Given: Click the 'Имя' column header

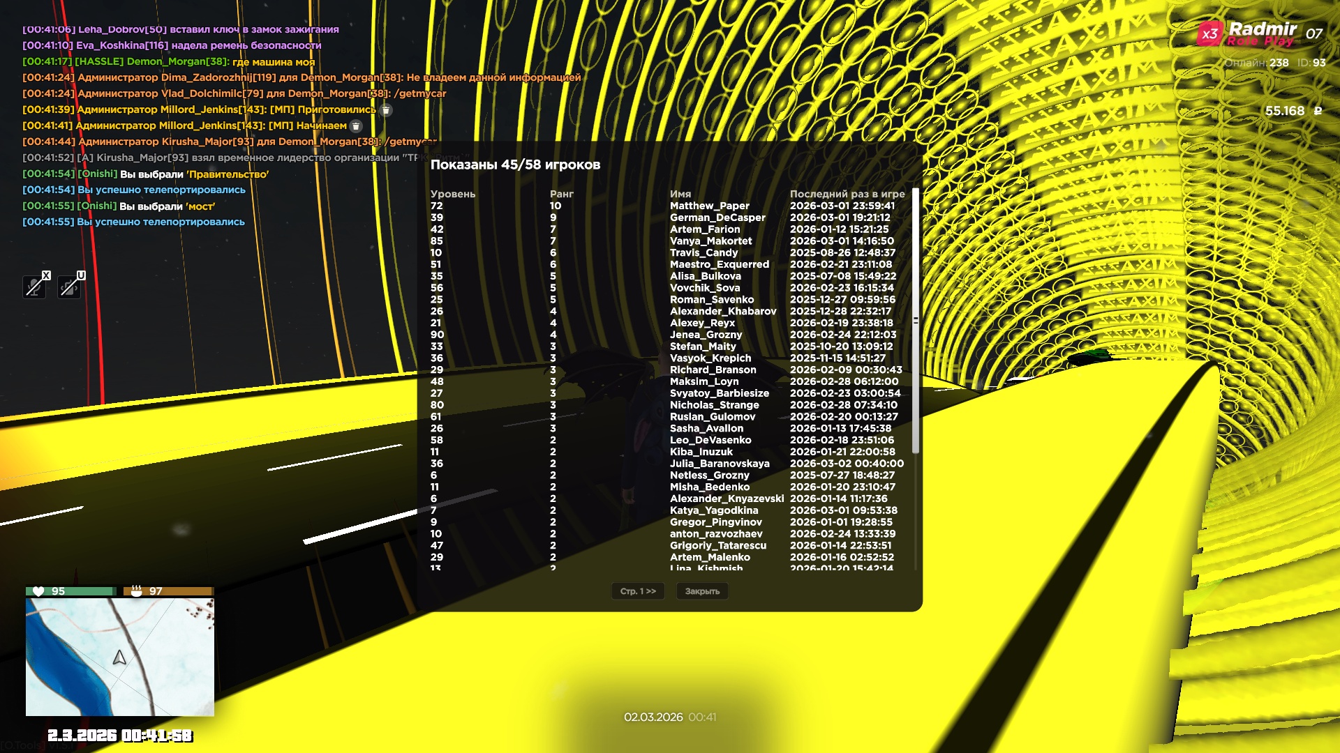Looking at the screenshot, I should (x=680, y=194).
